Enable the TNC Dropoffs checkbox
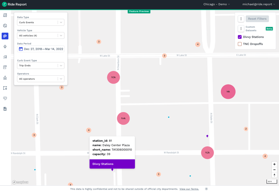This screenshot has height=192, width=279. (x=240, y=44)
